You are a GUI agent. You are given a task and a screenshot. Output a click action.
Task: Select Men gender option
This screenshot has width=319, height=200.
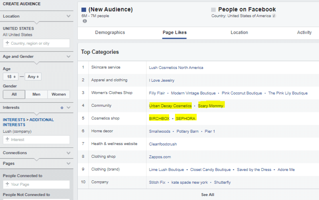(x=36, y=94)
